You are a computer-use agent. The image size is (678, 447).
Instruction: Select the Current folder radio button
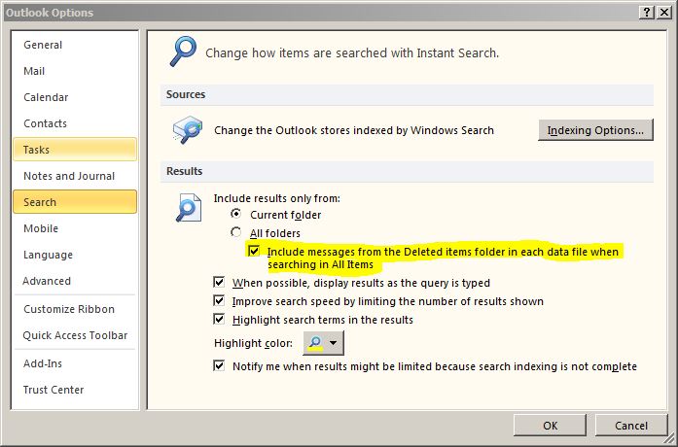coord(235,214)
